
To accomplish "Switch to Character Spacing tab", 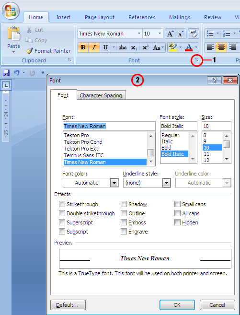I will 101,95.
